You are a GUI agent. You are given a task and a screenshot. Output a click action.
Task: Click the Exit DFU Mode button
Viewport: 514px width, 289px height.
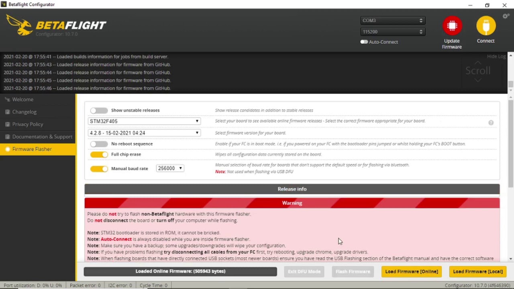click(304, 272)
